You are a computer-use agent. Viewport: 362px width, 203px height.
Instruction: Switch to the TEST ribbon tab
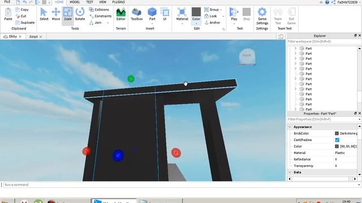tap(89, 2)
